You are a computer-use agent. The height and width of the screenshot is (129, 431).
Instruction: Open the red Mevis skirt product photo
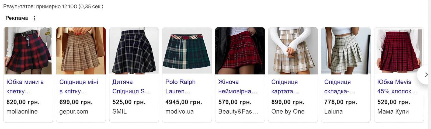pos(399,51)
